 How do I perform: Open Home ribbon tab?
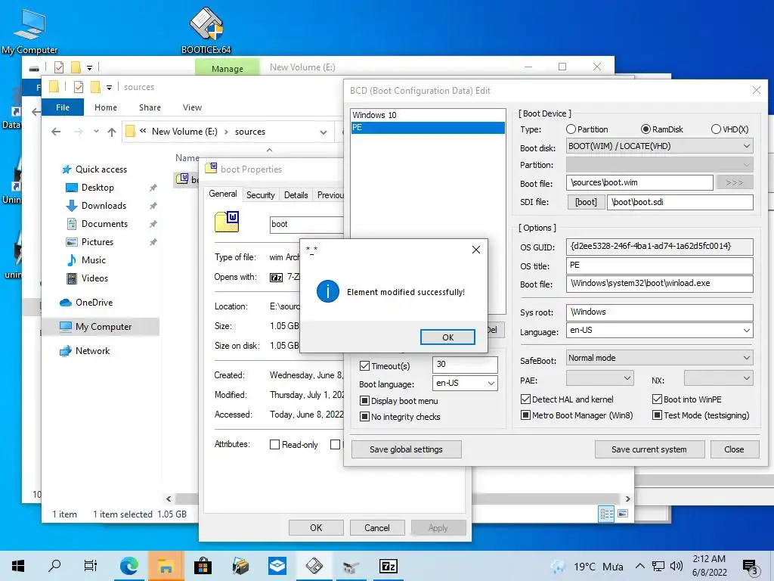[x=106, y=107]
